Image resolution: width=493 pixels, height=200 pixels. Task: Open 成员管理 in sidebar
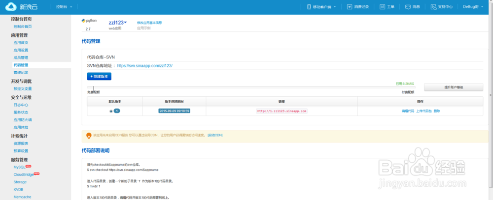click(21, 57)
